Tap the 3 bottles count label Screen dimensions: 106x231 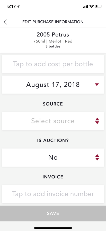(x=53, y=46)
